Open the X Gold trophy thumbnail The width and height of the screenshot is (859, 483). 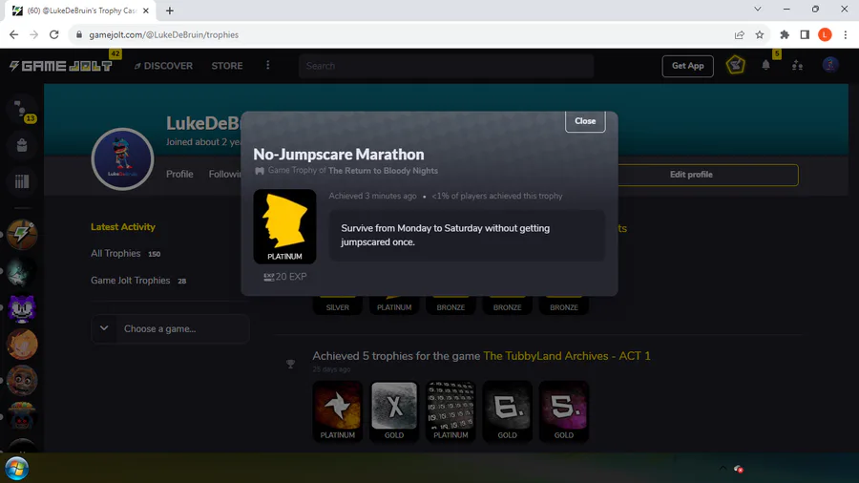(x=394, y=411)
